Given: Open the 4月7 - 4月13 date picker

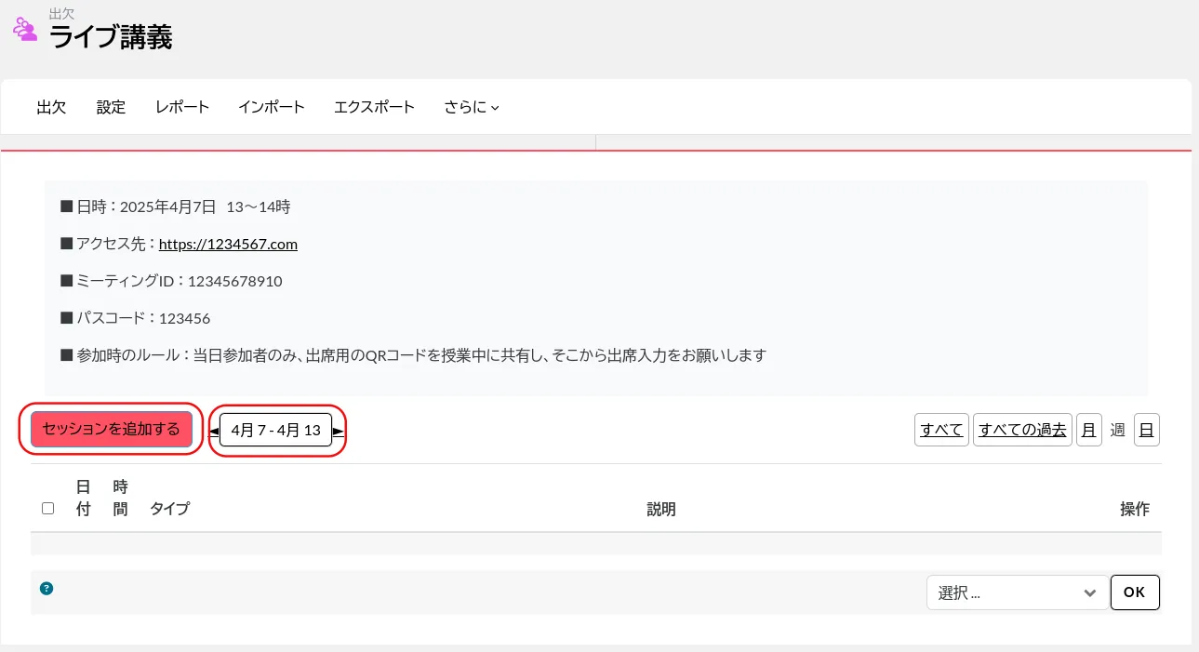Looking at the screenshot, I should (275, 430).
